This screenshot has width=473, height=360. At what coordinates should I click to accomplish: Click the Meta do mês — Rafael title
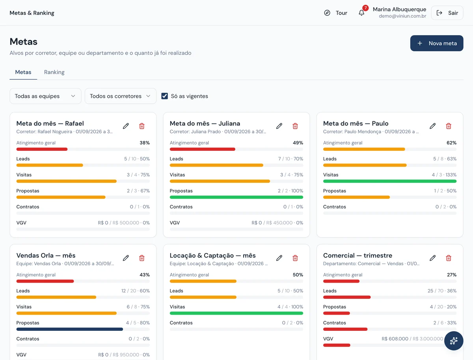50,123
